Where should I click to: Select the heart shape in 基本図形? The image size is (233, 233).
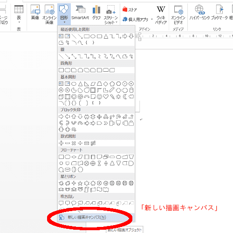pos(106,96)
